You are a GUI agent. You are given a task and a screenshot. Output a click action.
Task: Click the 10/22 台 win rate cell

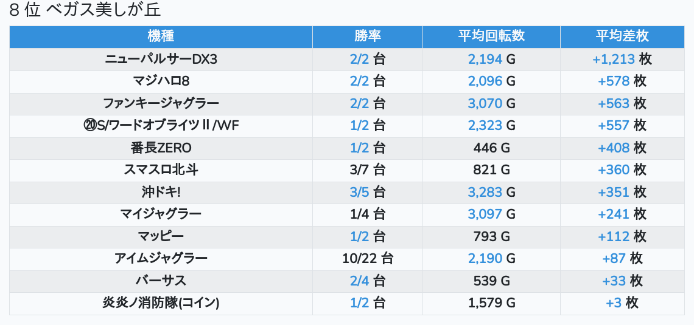(367, 259)
